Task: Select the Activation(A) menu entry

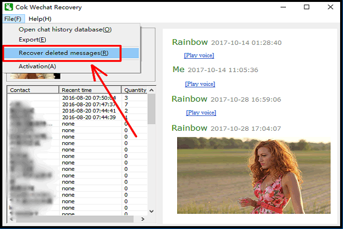Action: (37, 66)
